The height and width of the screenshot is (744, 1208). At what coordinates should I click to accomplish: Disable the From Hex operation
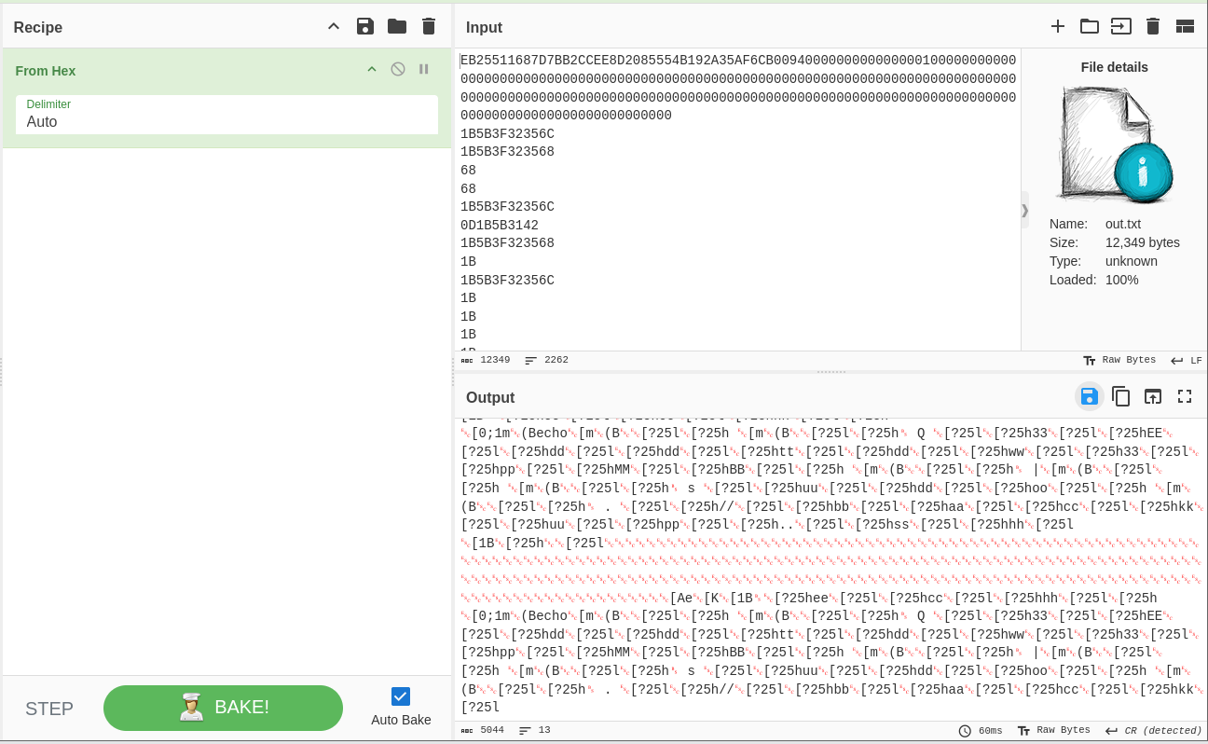pos(398,69)
